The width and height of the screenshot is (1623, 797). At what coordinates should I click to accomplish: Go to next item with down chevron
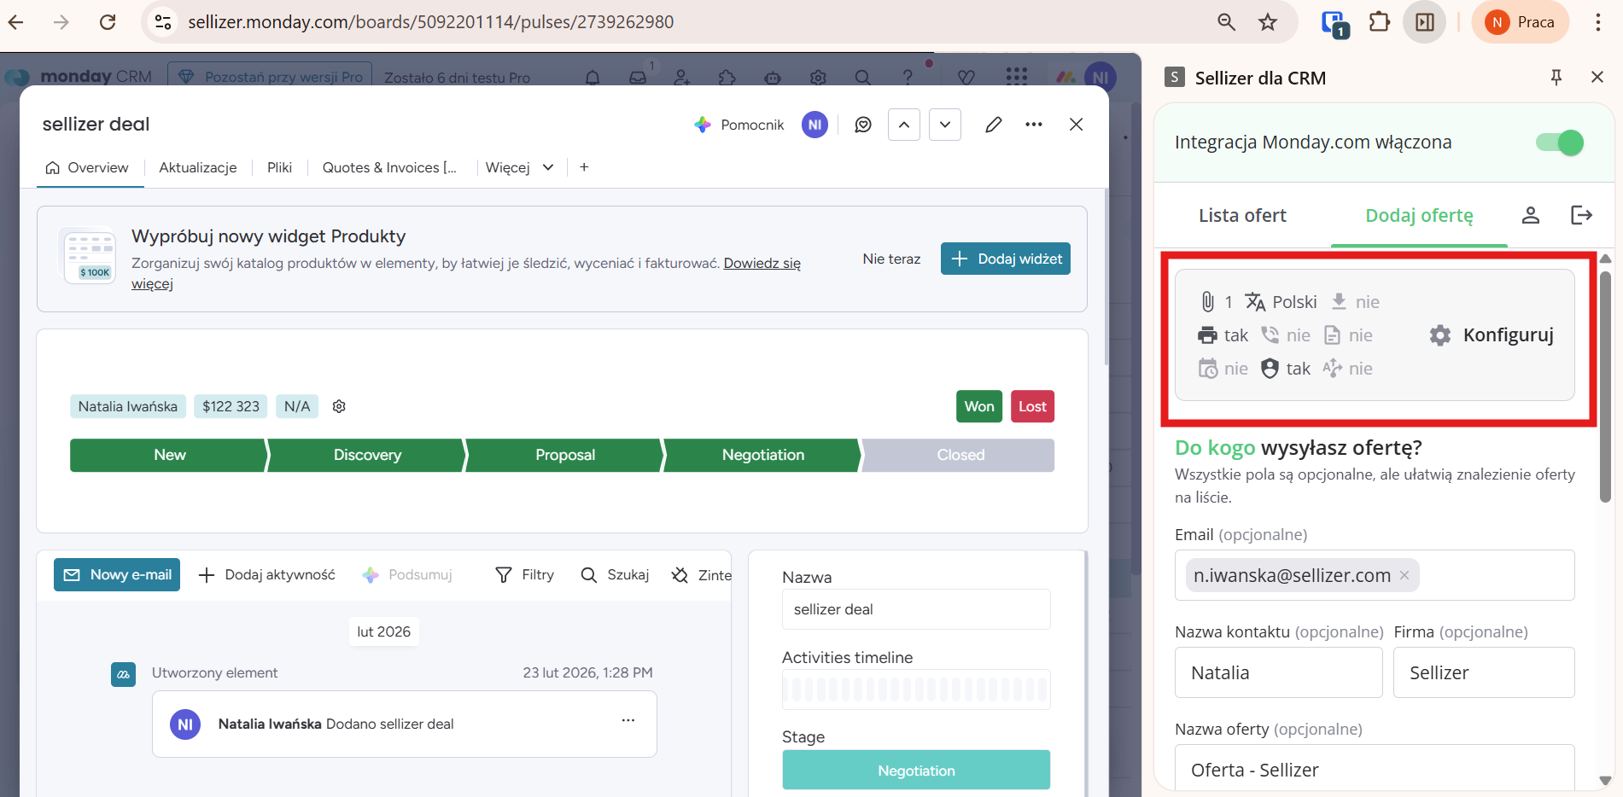[945, 125]
